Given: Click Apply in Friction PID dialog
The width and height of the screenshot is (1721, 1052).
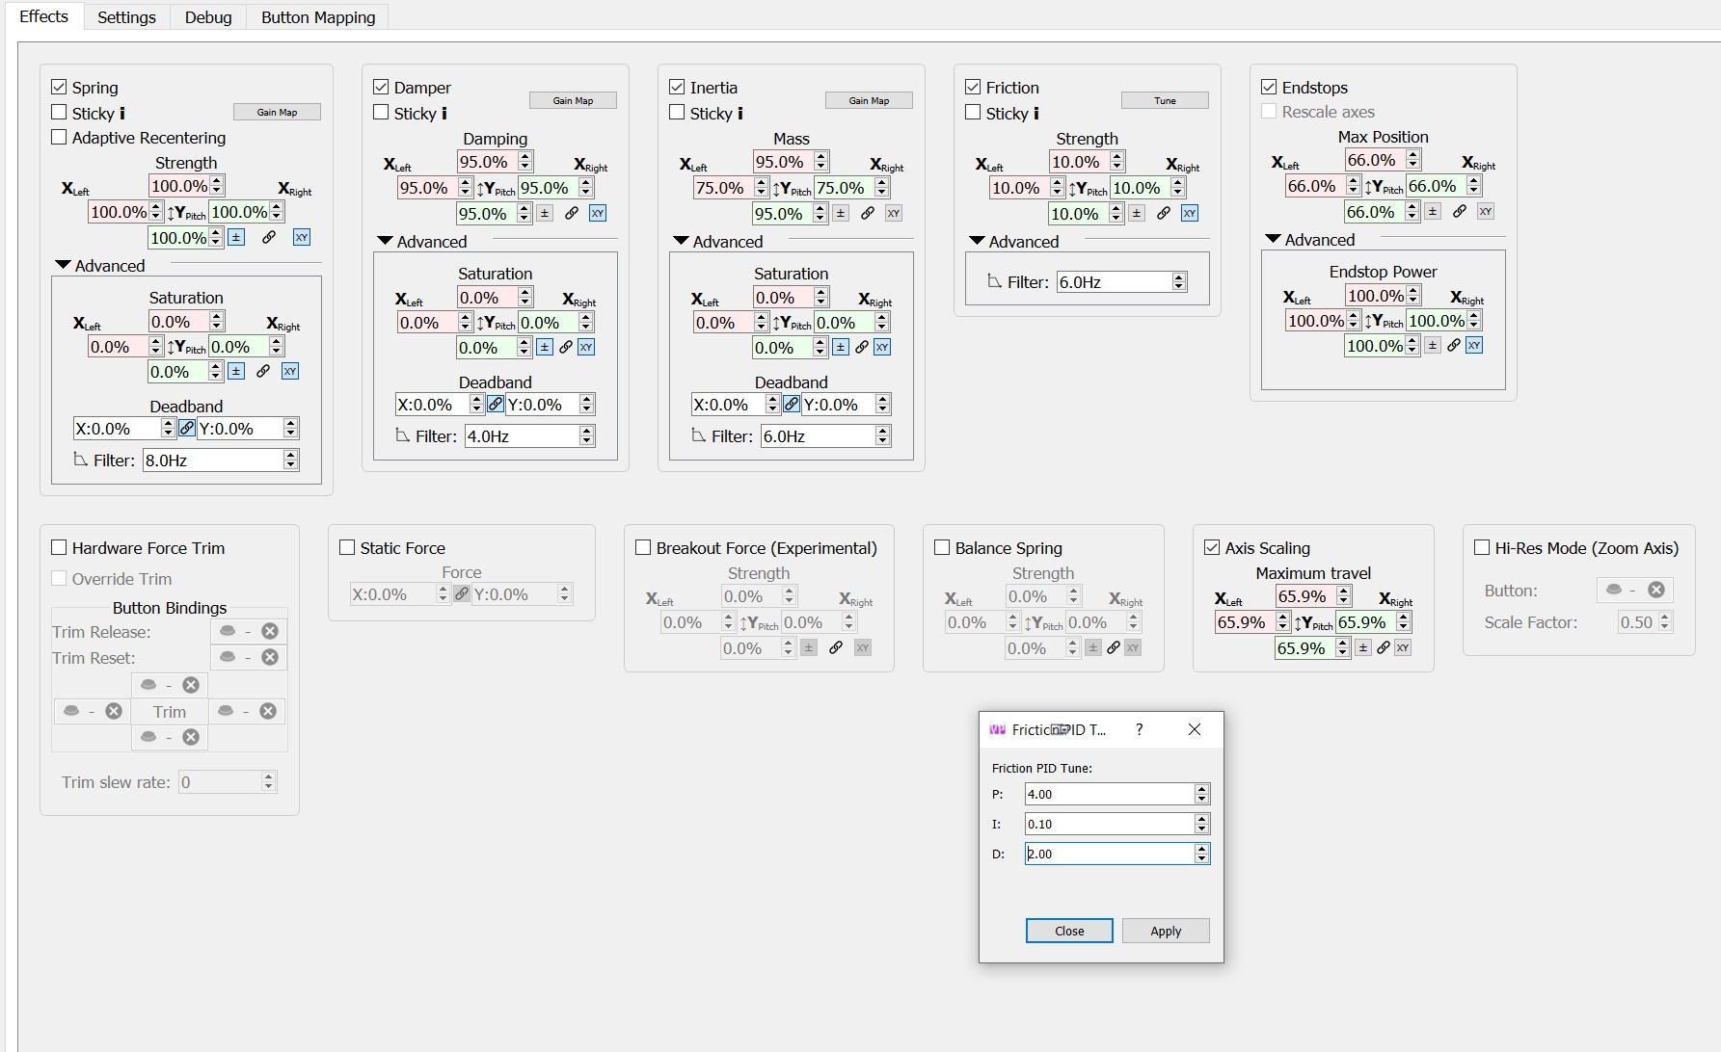Looking at the screenshot, I should 1166,931.
